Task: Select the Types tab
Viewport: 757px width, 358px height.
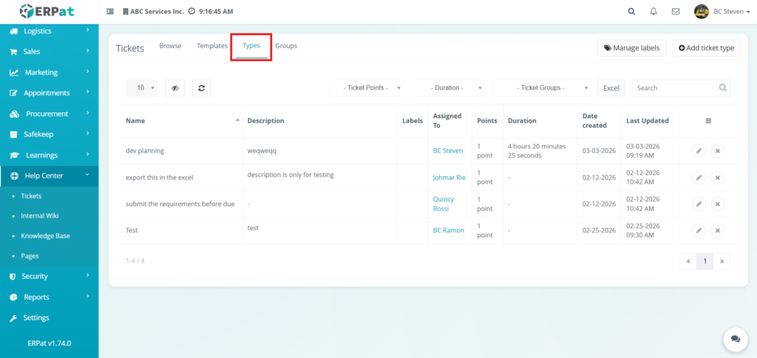Action: click(x=251, y=46)
